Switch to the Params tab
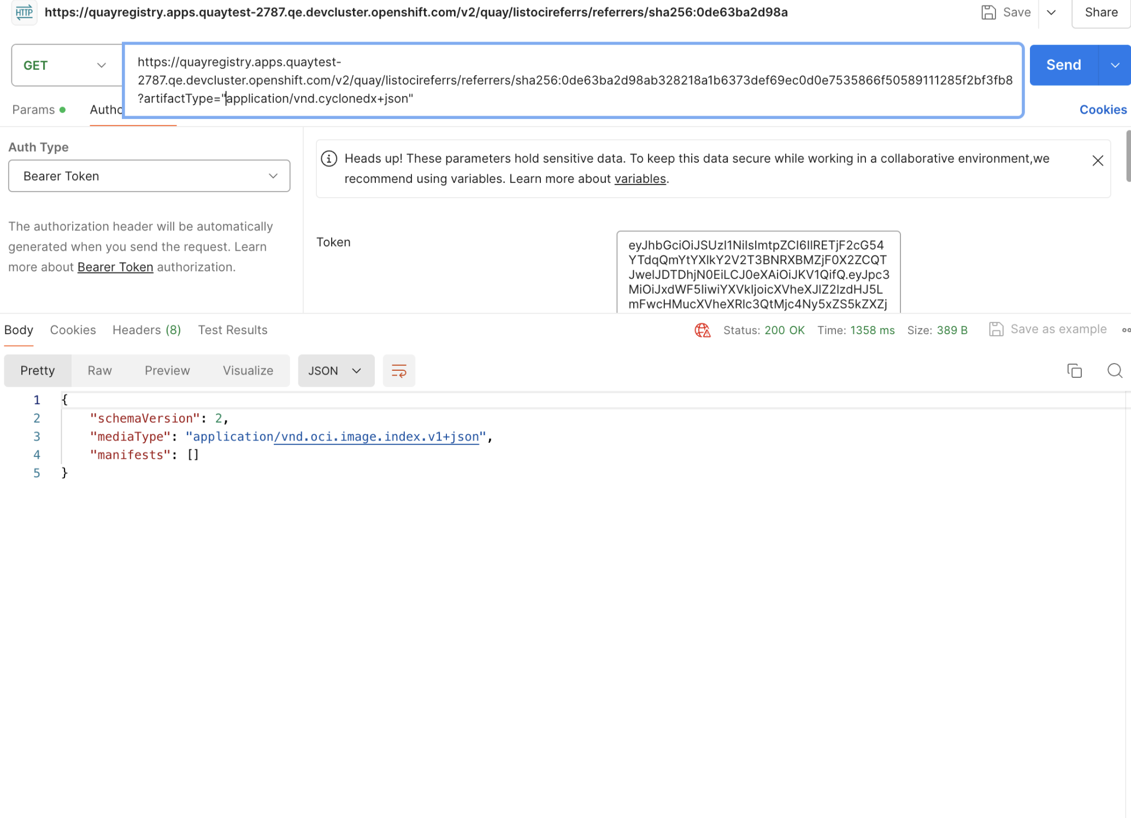The width and height of the screenshot is (1131, 818). (34, 110)
